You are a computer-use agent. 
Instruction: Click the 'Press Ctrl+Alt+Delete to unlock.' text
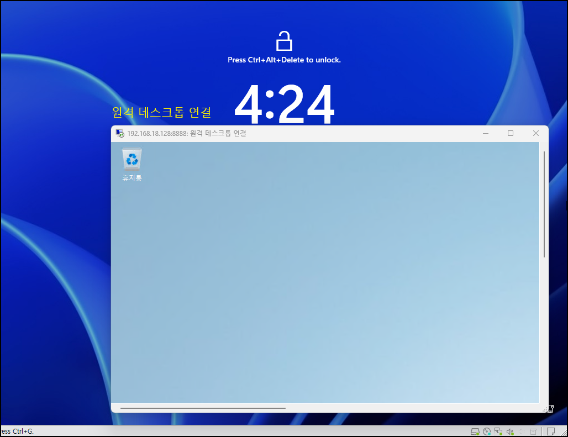[284, 60]
